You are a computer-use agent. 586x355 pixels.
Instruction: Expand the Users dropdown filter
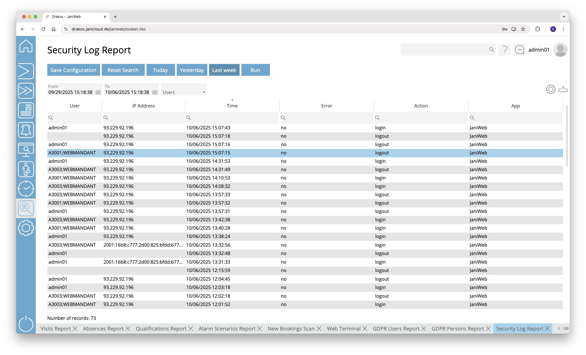[x=184, y=92]
